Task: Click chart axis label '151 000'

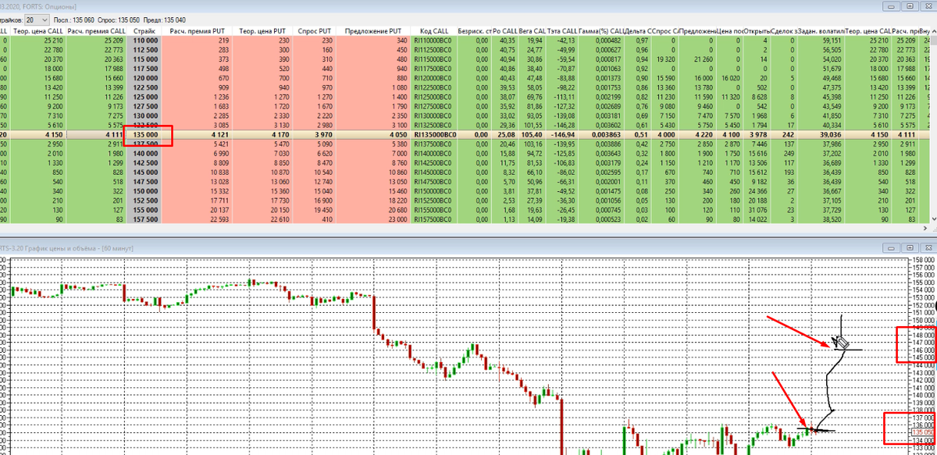Action: click(x=923, y=313)
